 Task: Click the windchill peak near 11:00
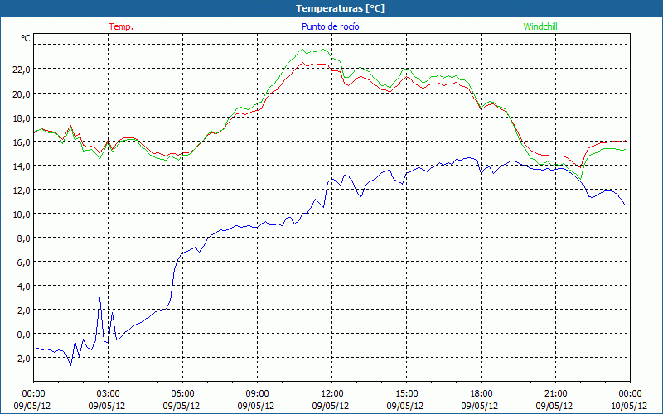click(x=302, y=50)
